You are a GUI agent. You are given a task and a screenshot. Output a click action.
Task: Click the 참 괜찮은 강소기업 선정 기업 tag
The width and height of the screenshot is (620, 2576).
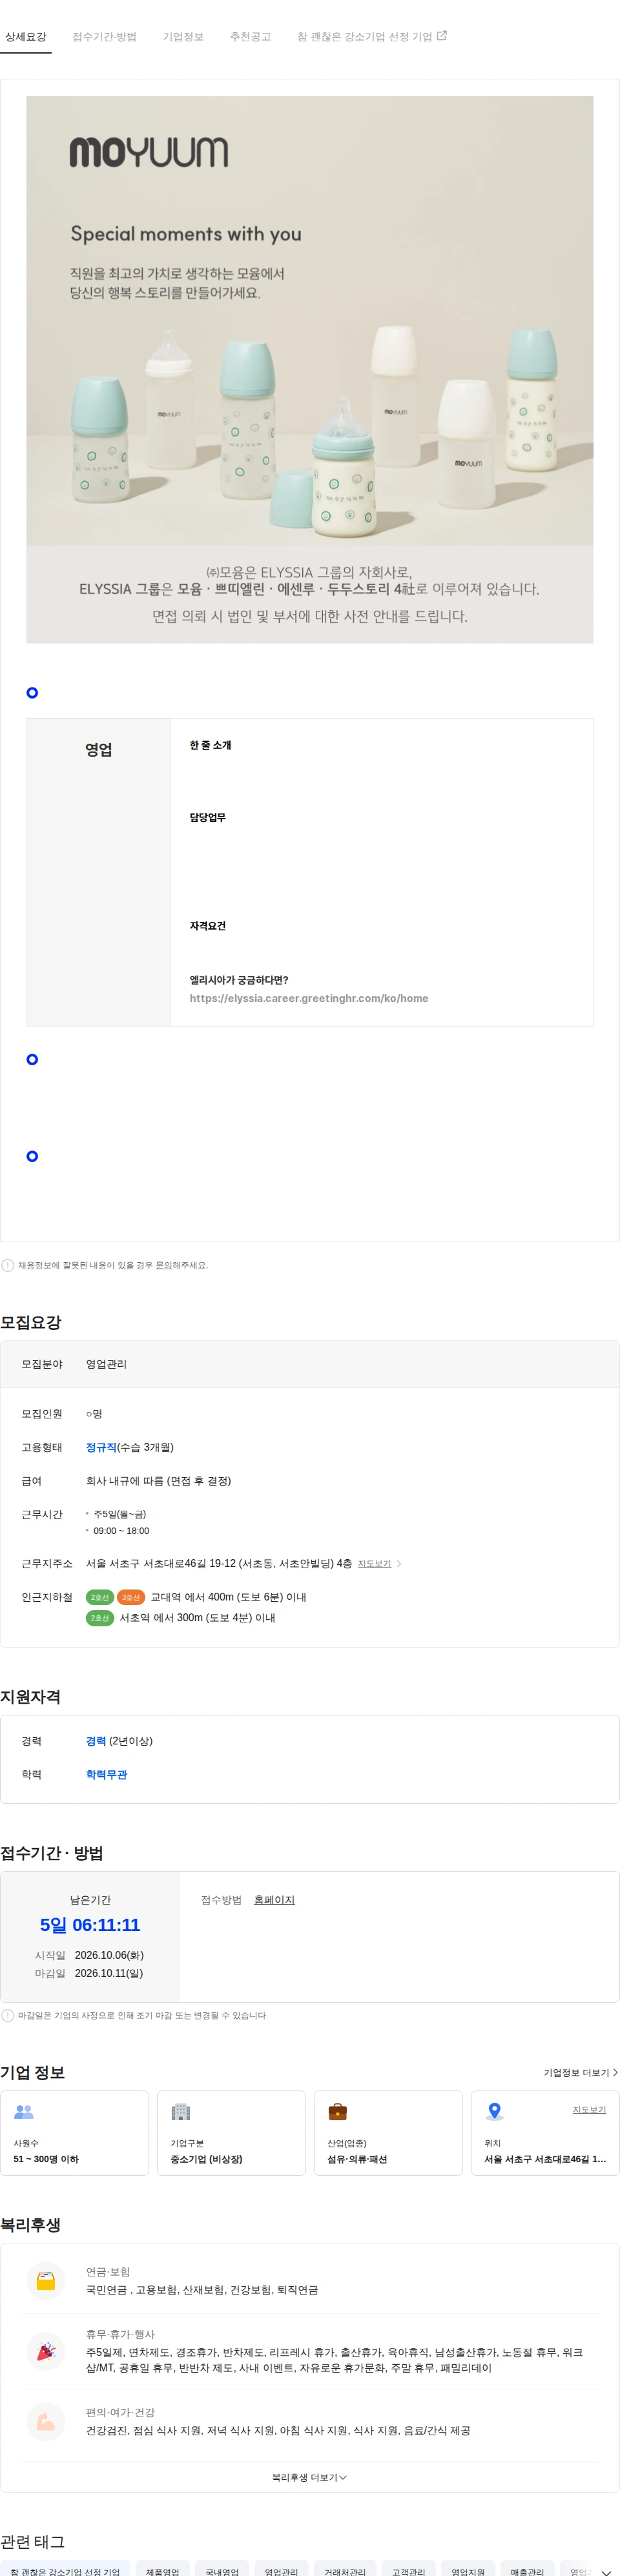[x=65, y=2568]
